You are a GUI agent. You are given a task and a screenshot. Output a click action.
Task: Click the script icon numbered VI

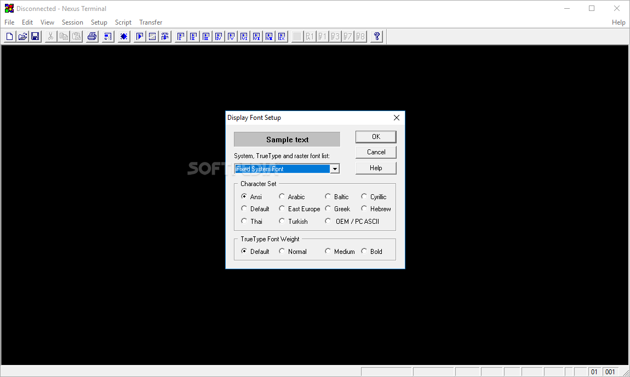[244, 37]
